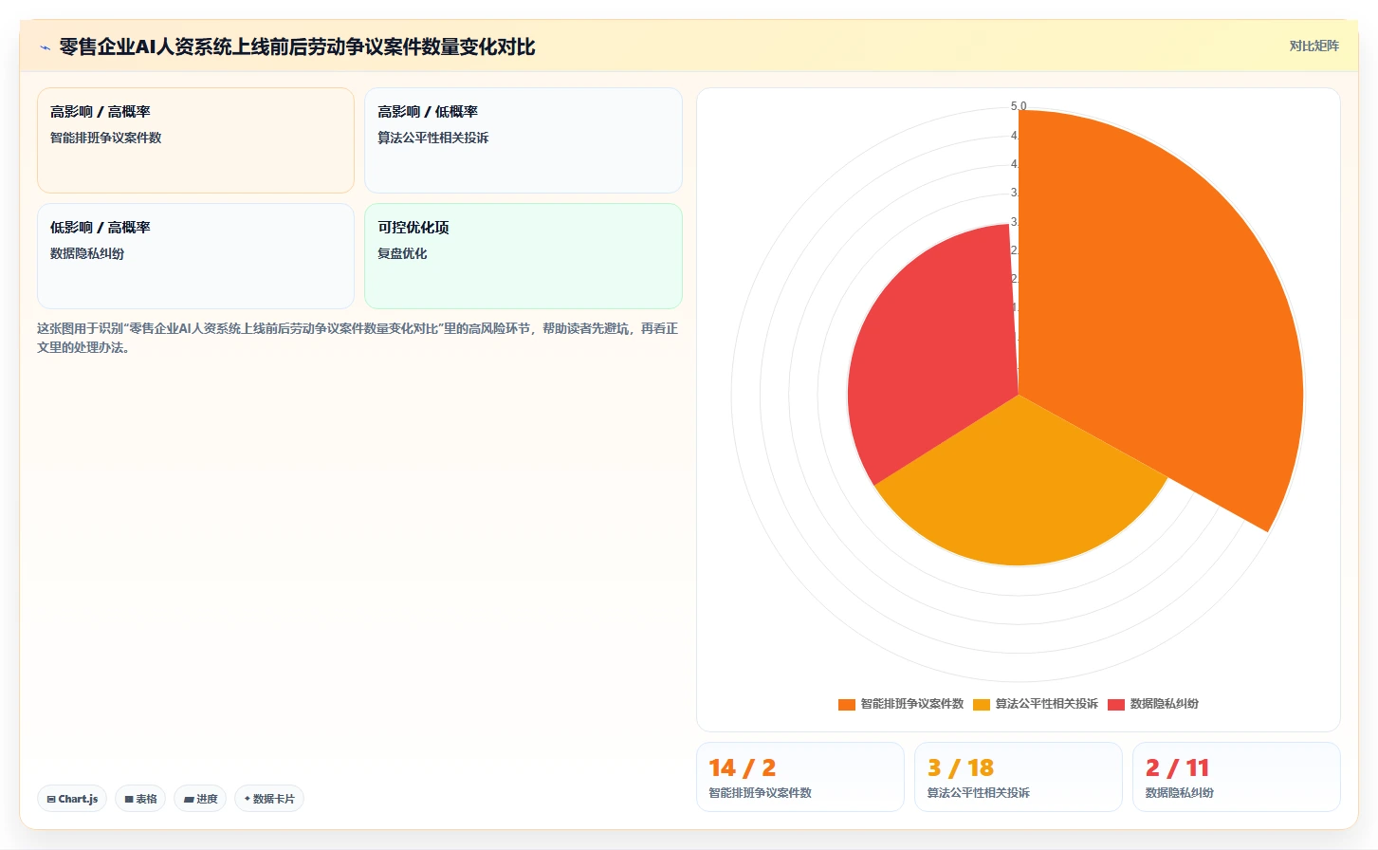The height and width of the screenshot is (850, 1378).
Task: Click the 数据卡片 tag chip
Action: [269, 799]
